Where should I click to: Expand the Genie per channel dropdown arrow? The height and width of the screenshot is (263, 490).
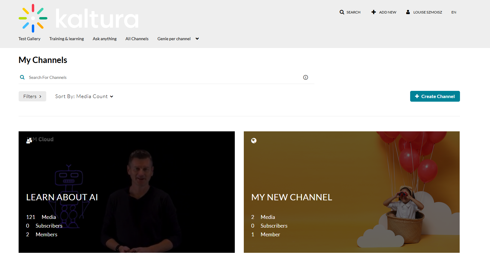[197, 39]
